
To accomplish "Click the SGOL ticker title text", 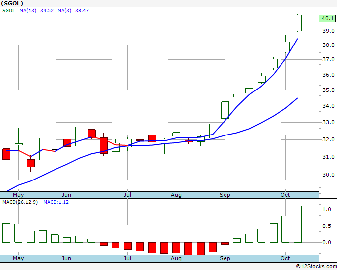I will point(12,3).
